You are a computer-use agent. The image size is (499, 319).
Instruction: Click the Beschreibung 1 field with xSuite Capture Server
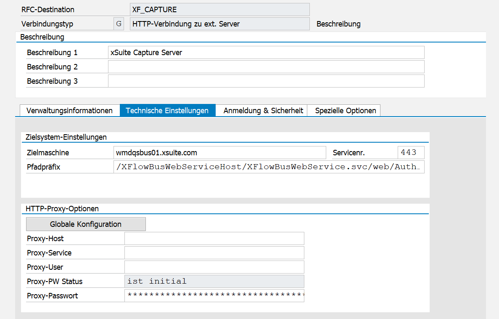[266, 52]
